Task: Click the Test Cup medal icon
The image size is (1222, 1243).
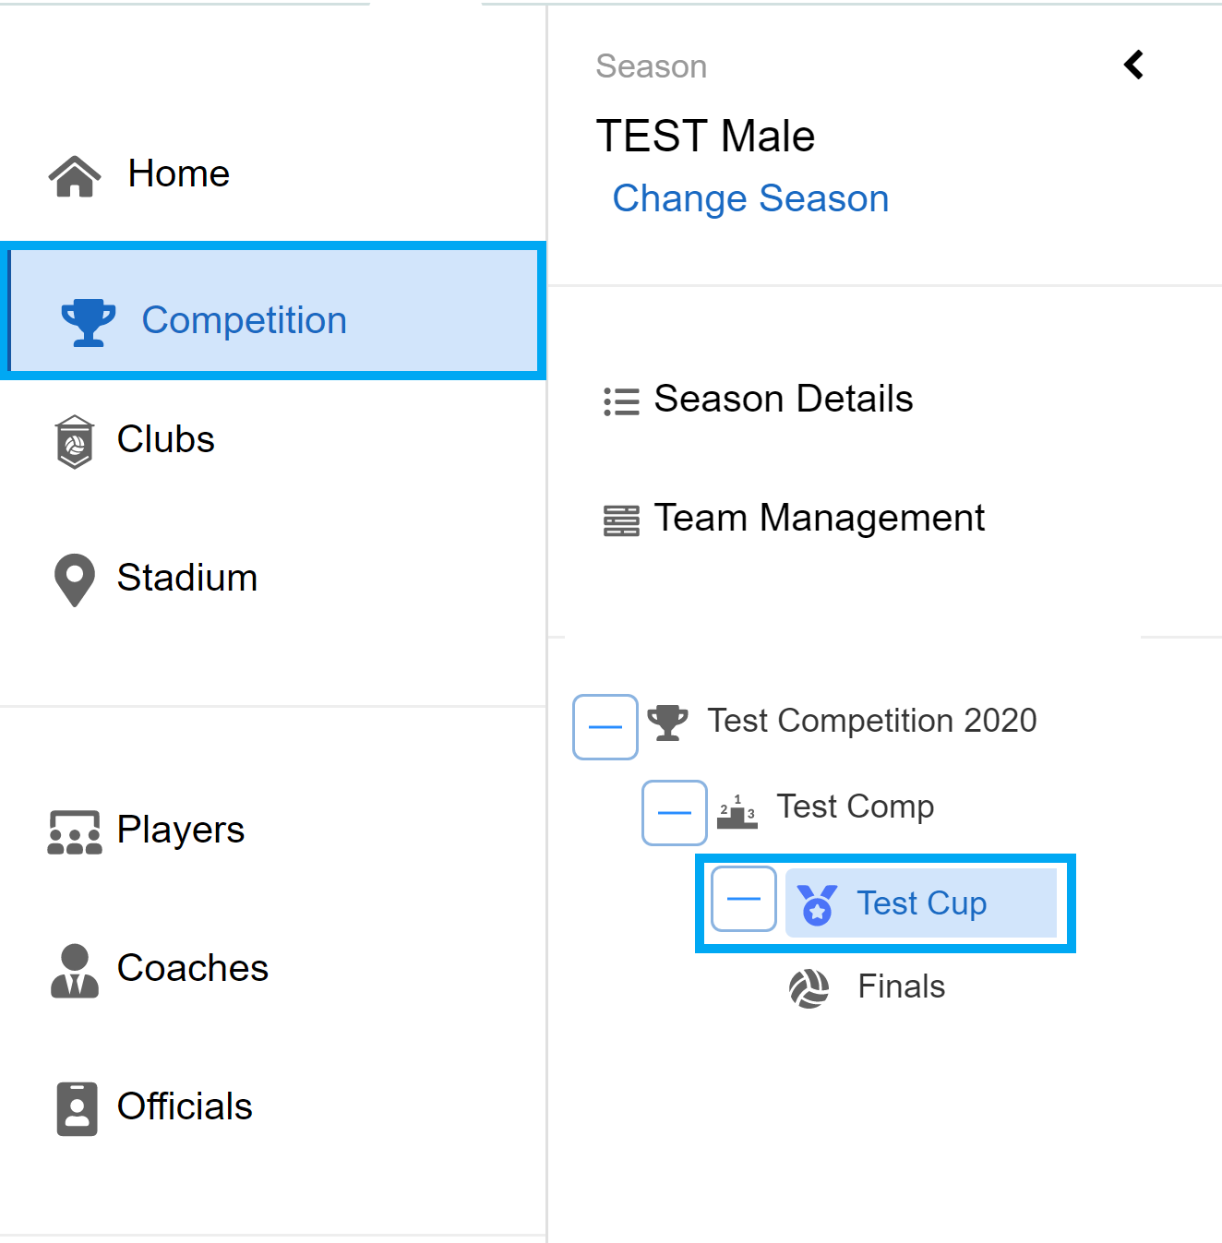Action: 817,903
